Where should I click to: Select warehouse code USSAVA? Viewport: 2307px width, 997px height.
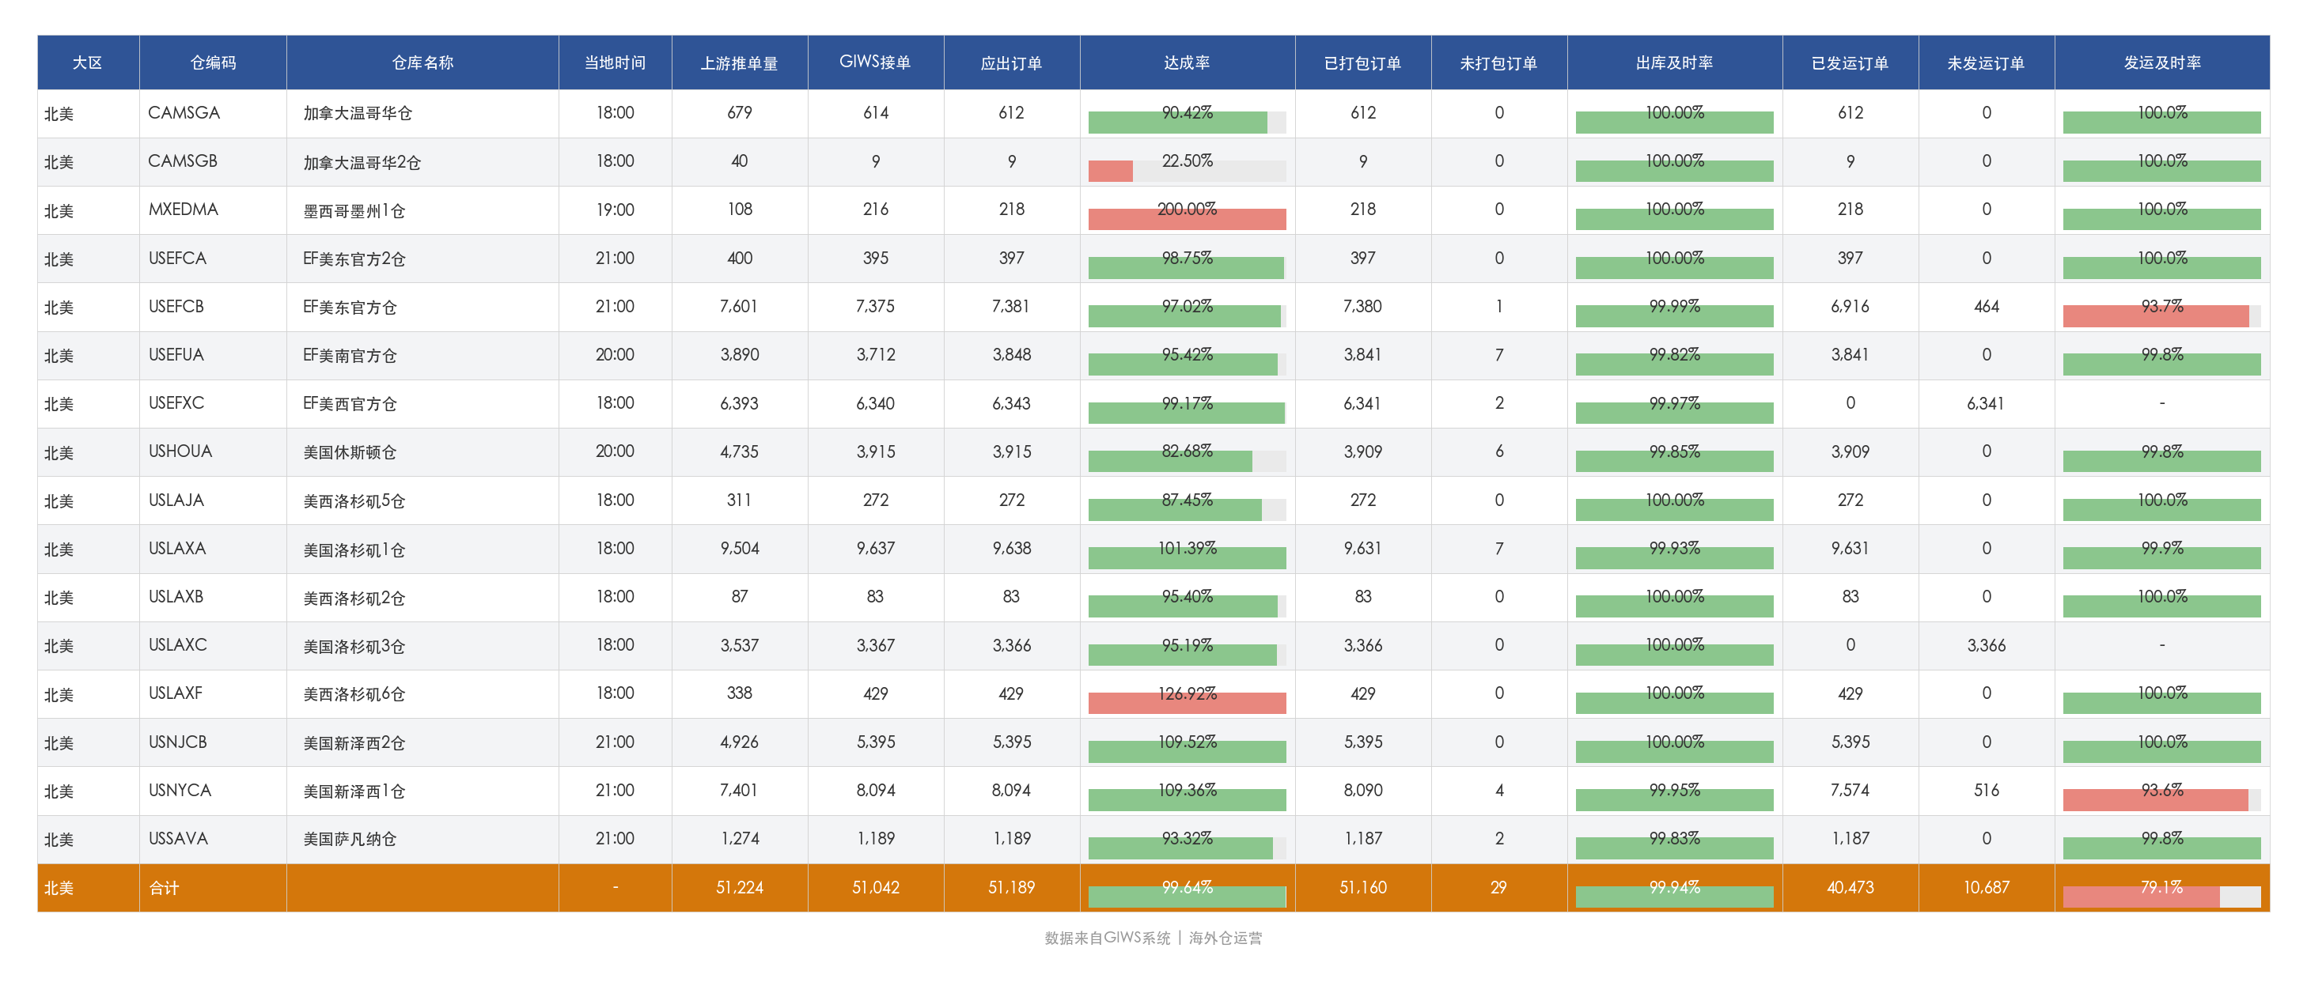click(178, 839)
